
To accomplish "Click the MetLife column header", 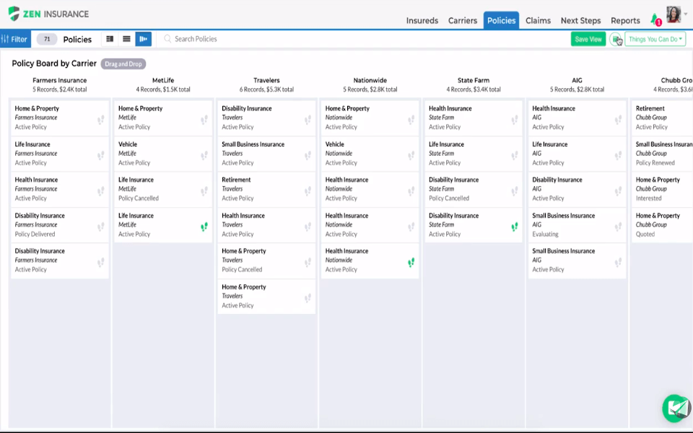I will pyautogui.click(x=163, y=80).
